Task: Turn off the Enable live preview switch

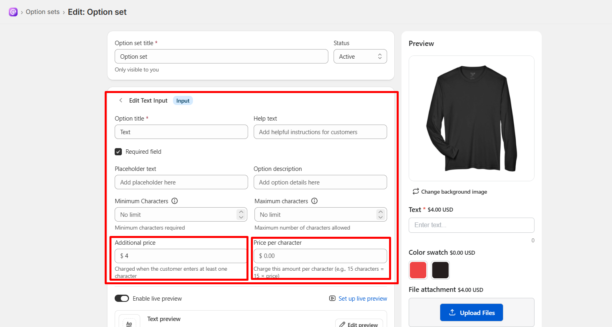Action: click(122, 298)
